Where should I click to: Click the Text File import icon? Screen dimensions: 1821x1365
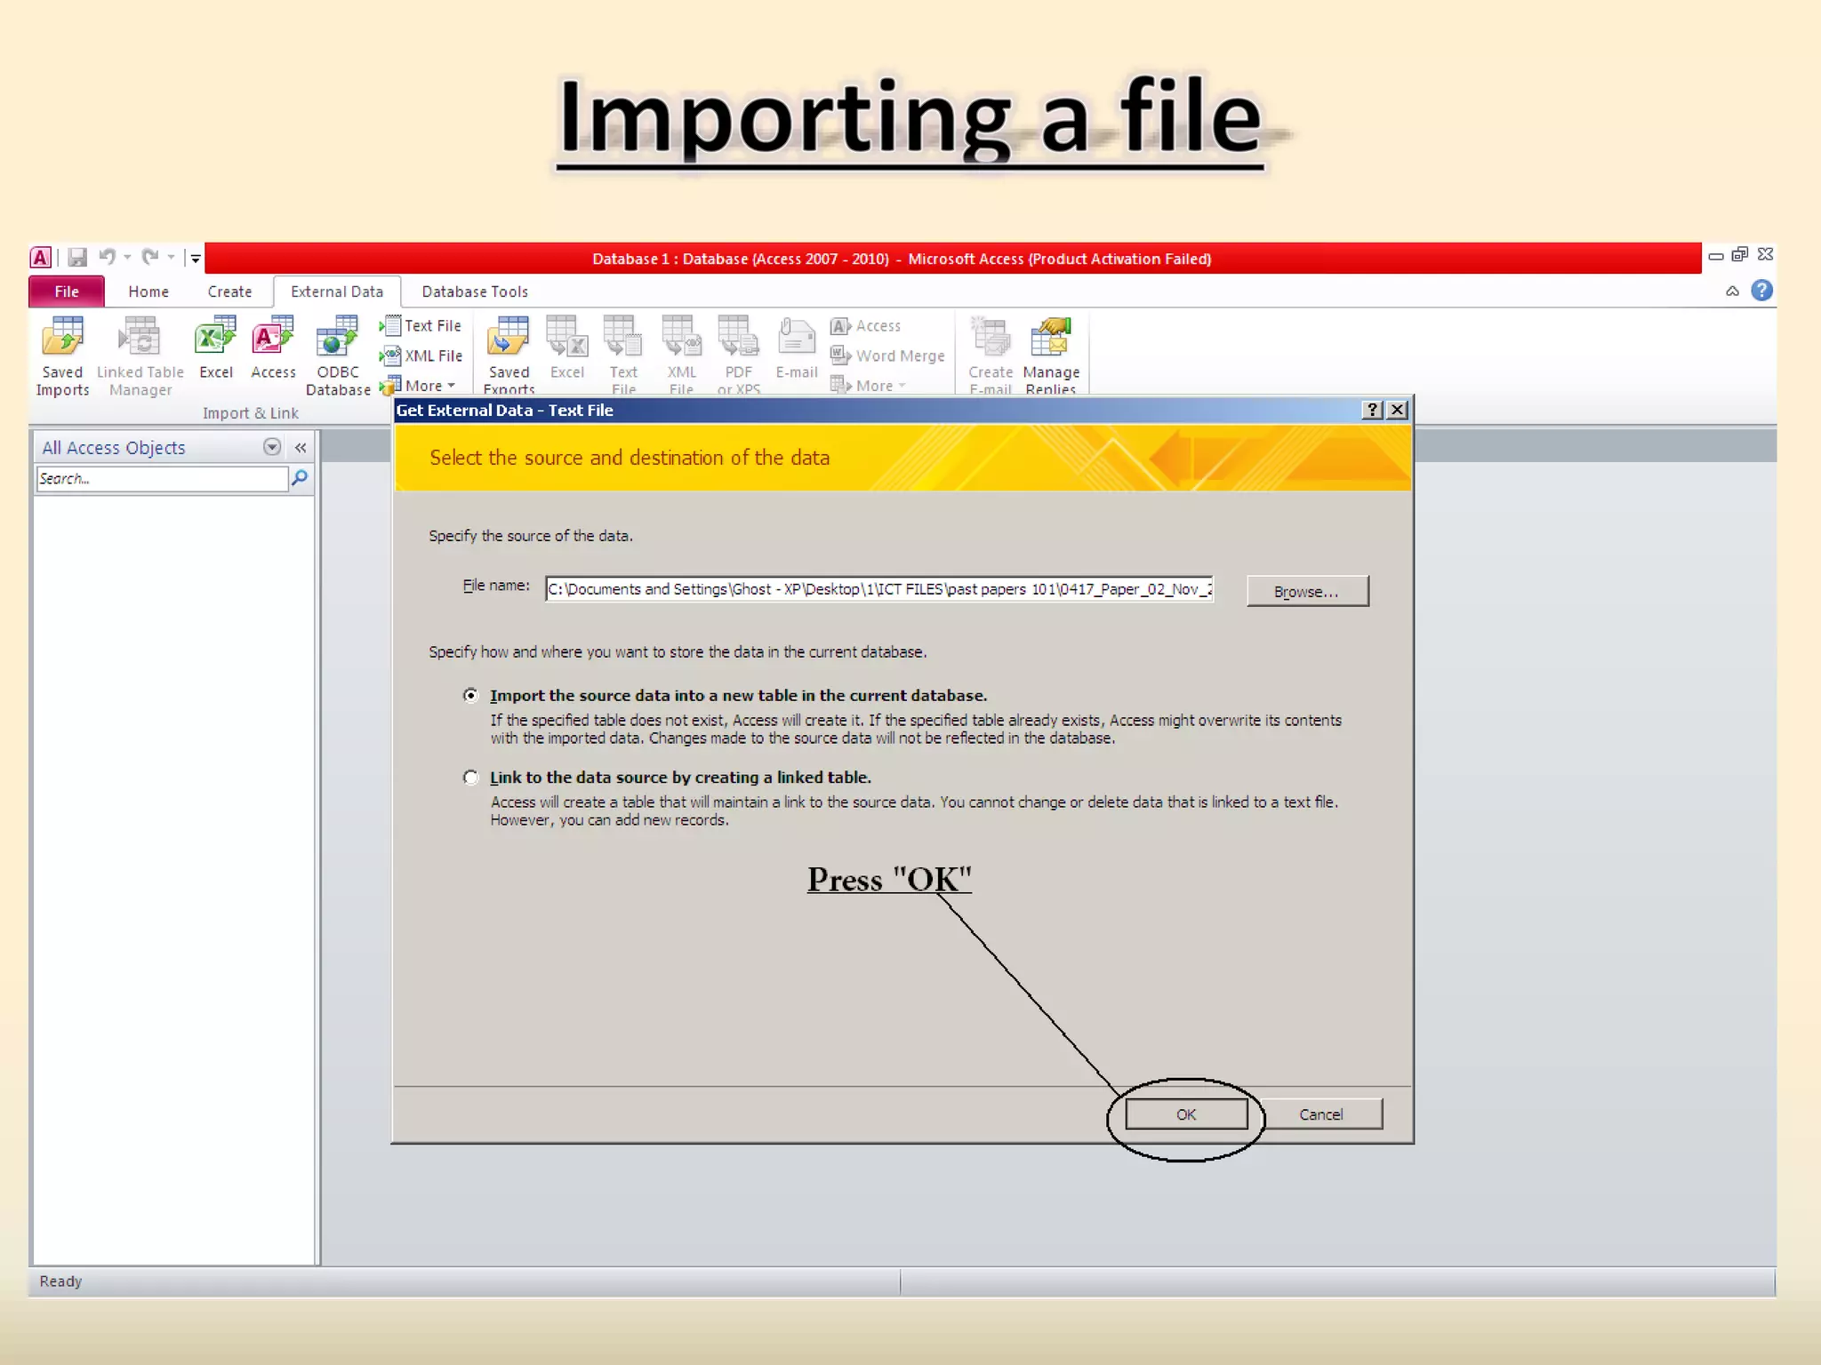pyautogui.click(x=421, y=326)
